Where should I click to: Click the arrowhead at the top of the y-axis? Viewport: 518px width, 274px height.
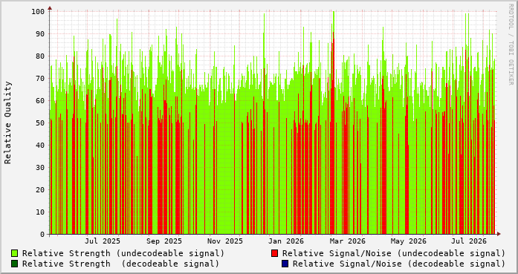50,8
